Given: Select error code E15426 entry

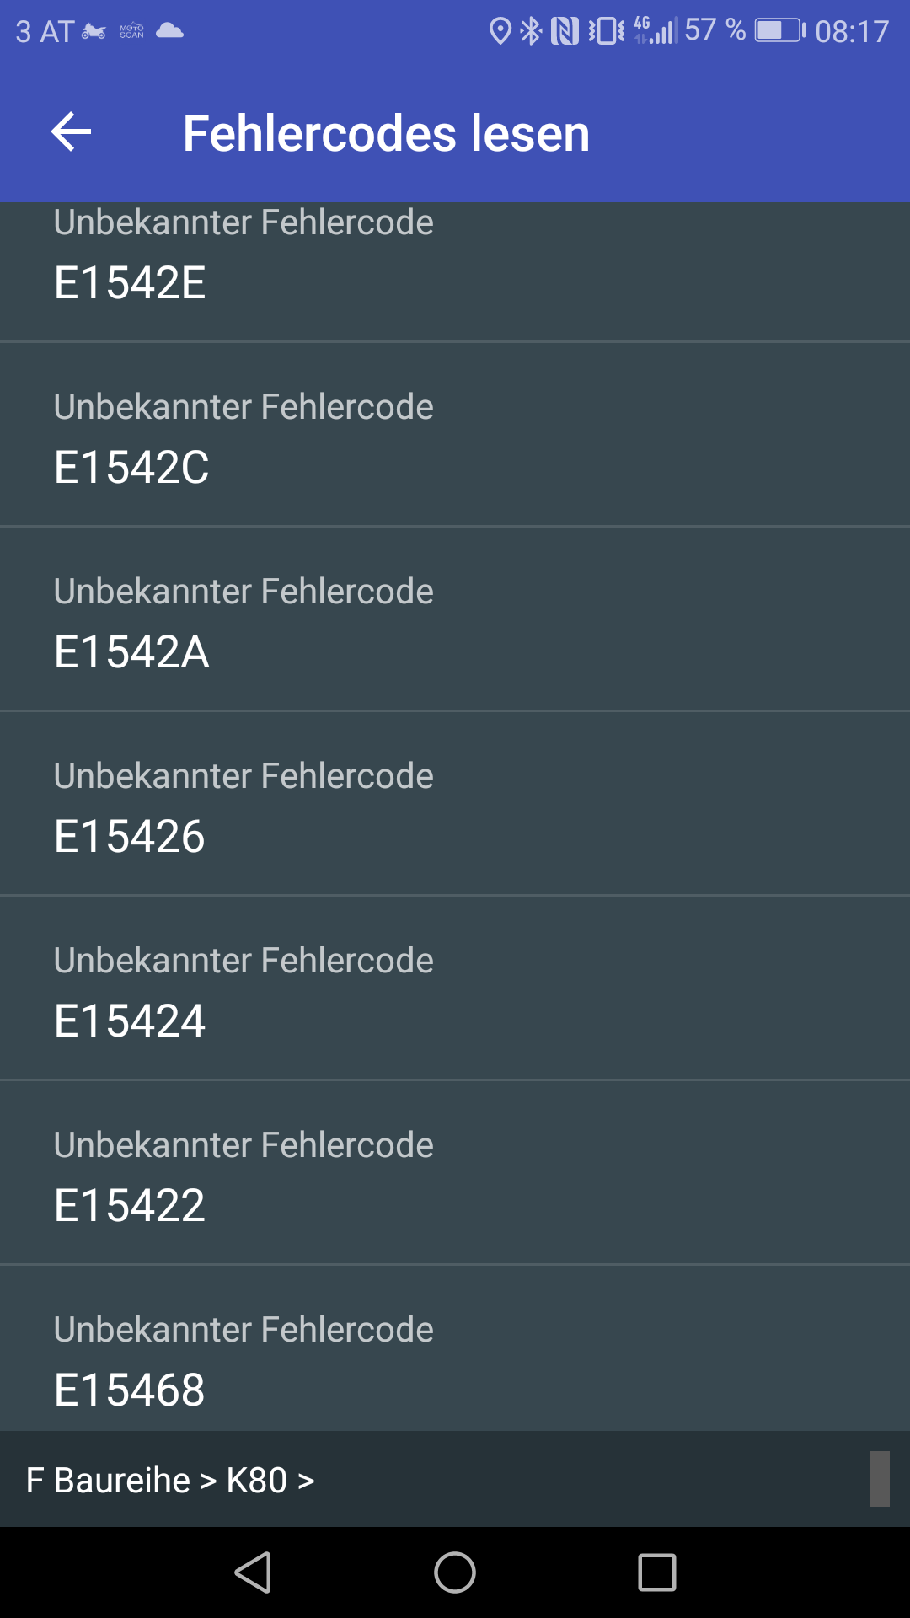Looking at the screenshot, I should click(x=455, y=803).
